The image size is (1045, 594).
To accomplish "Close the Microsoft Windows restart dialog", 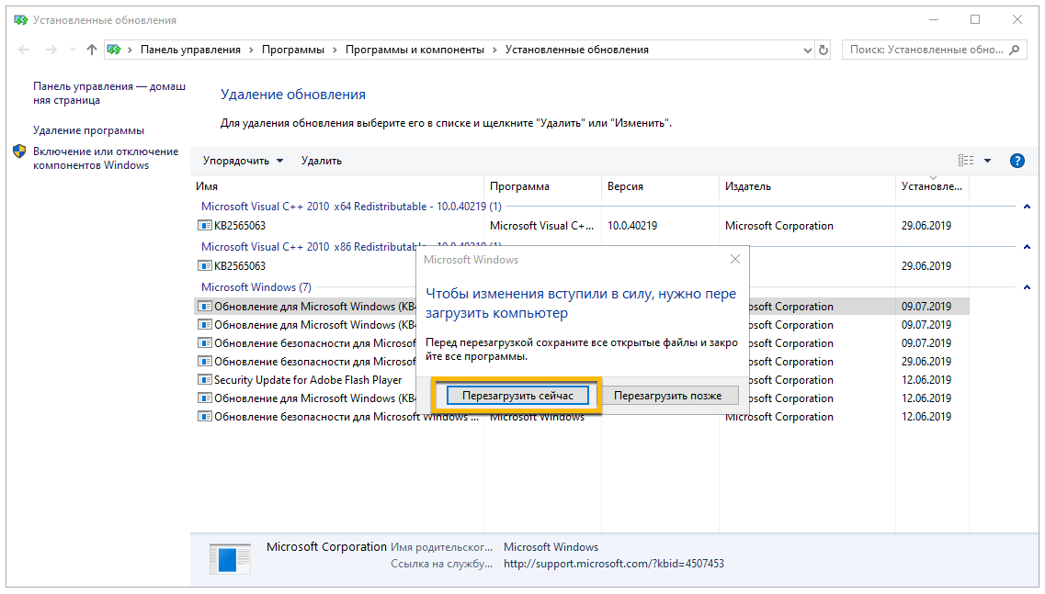I will click(x=734, y=260).
